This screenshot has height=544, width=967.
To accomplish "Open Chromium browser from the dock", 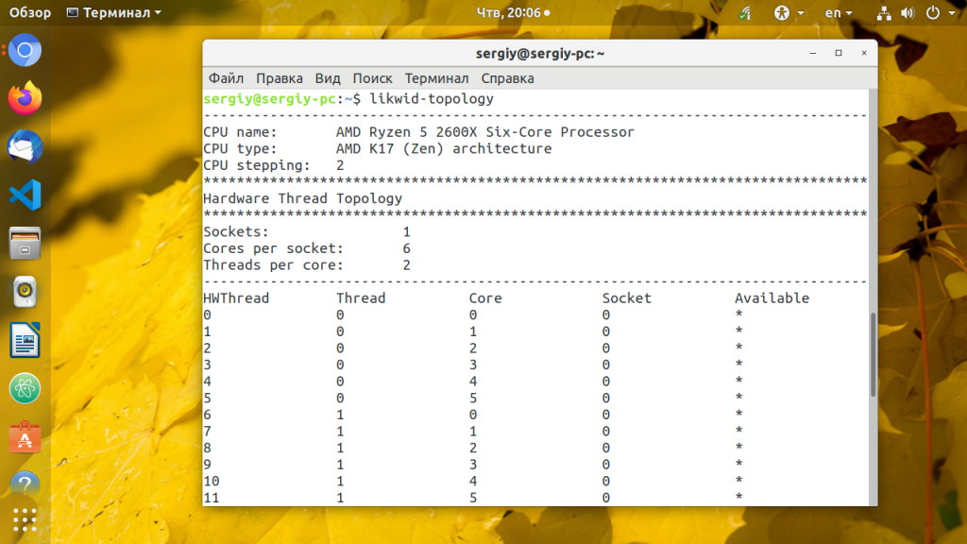I will [x=25, y=49].
